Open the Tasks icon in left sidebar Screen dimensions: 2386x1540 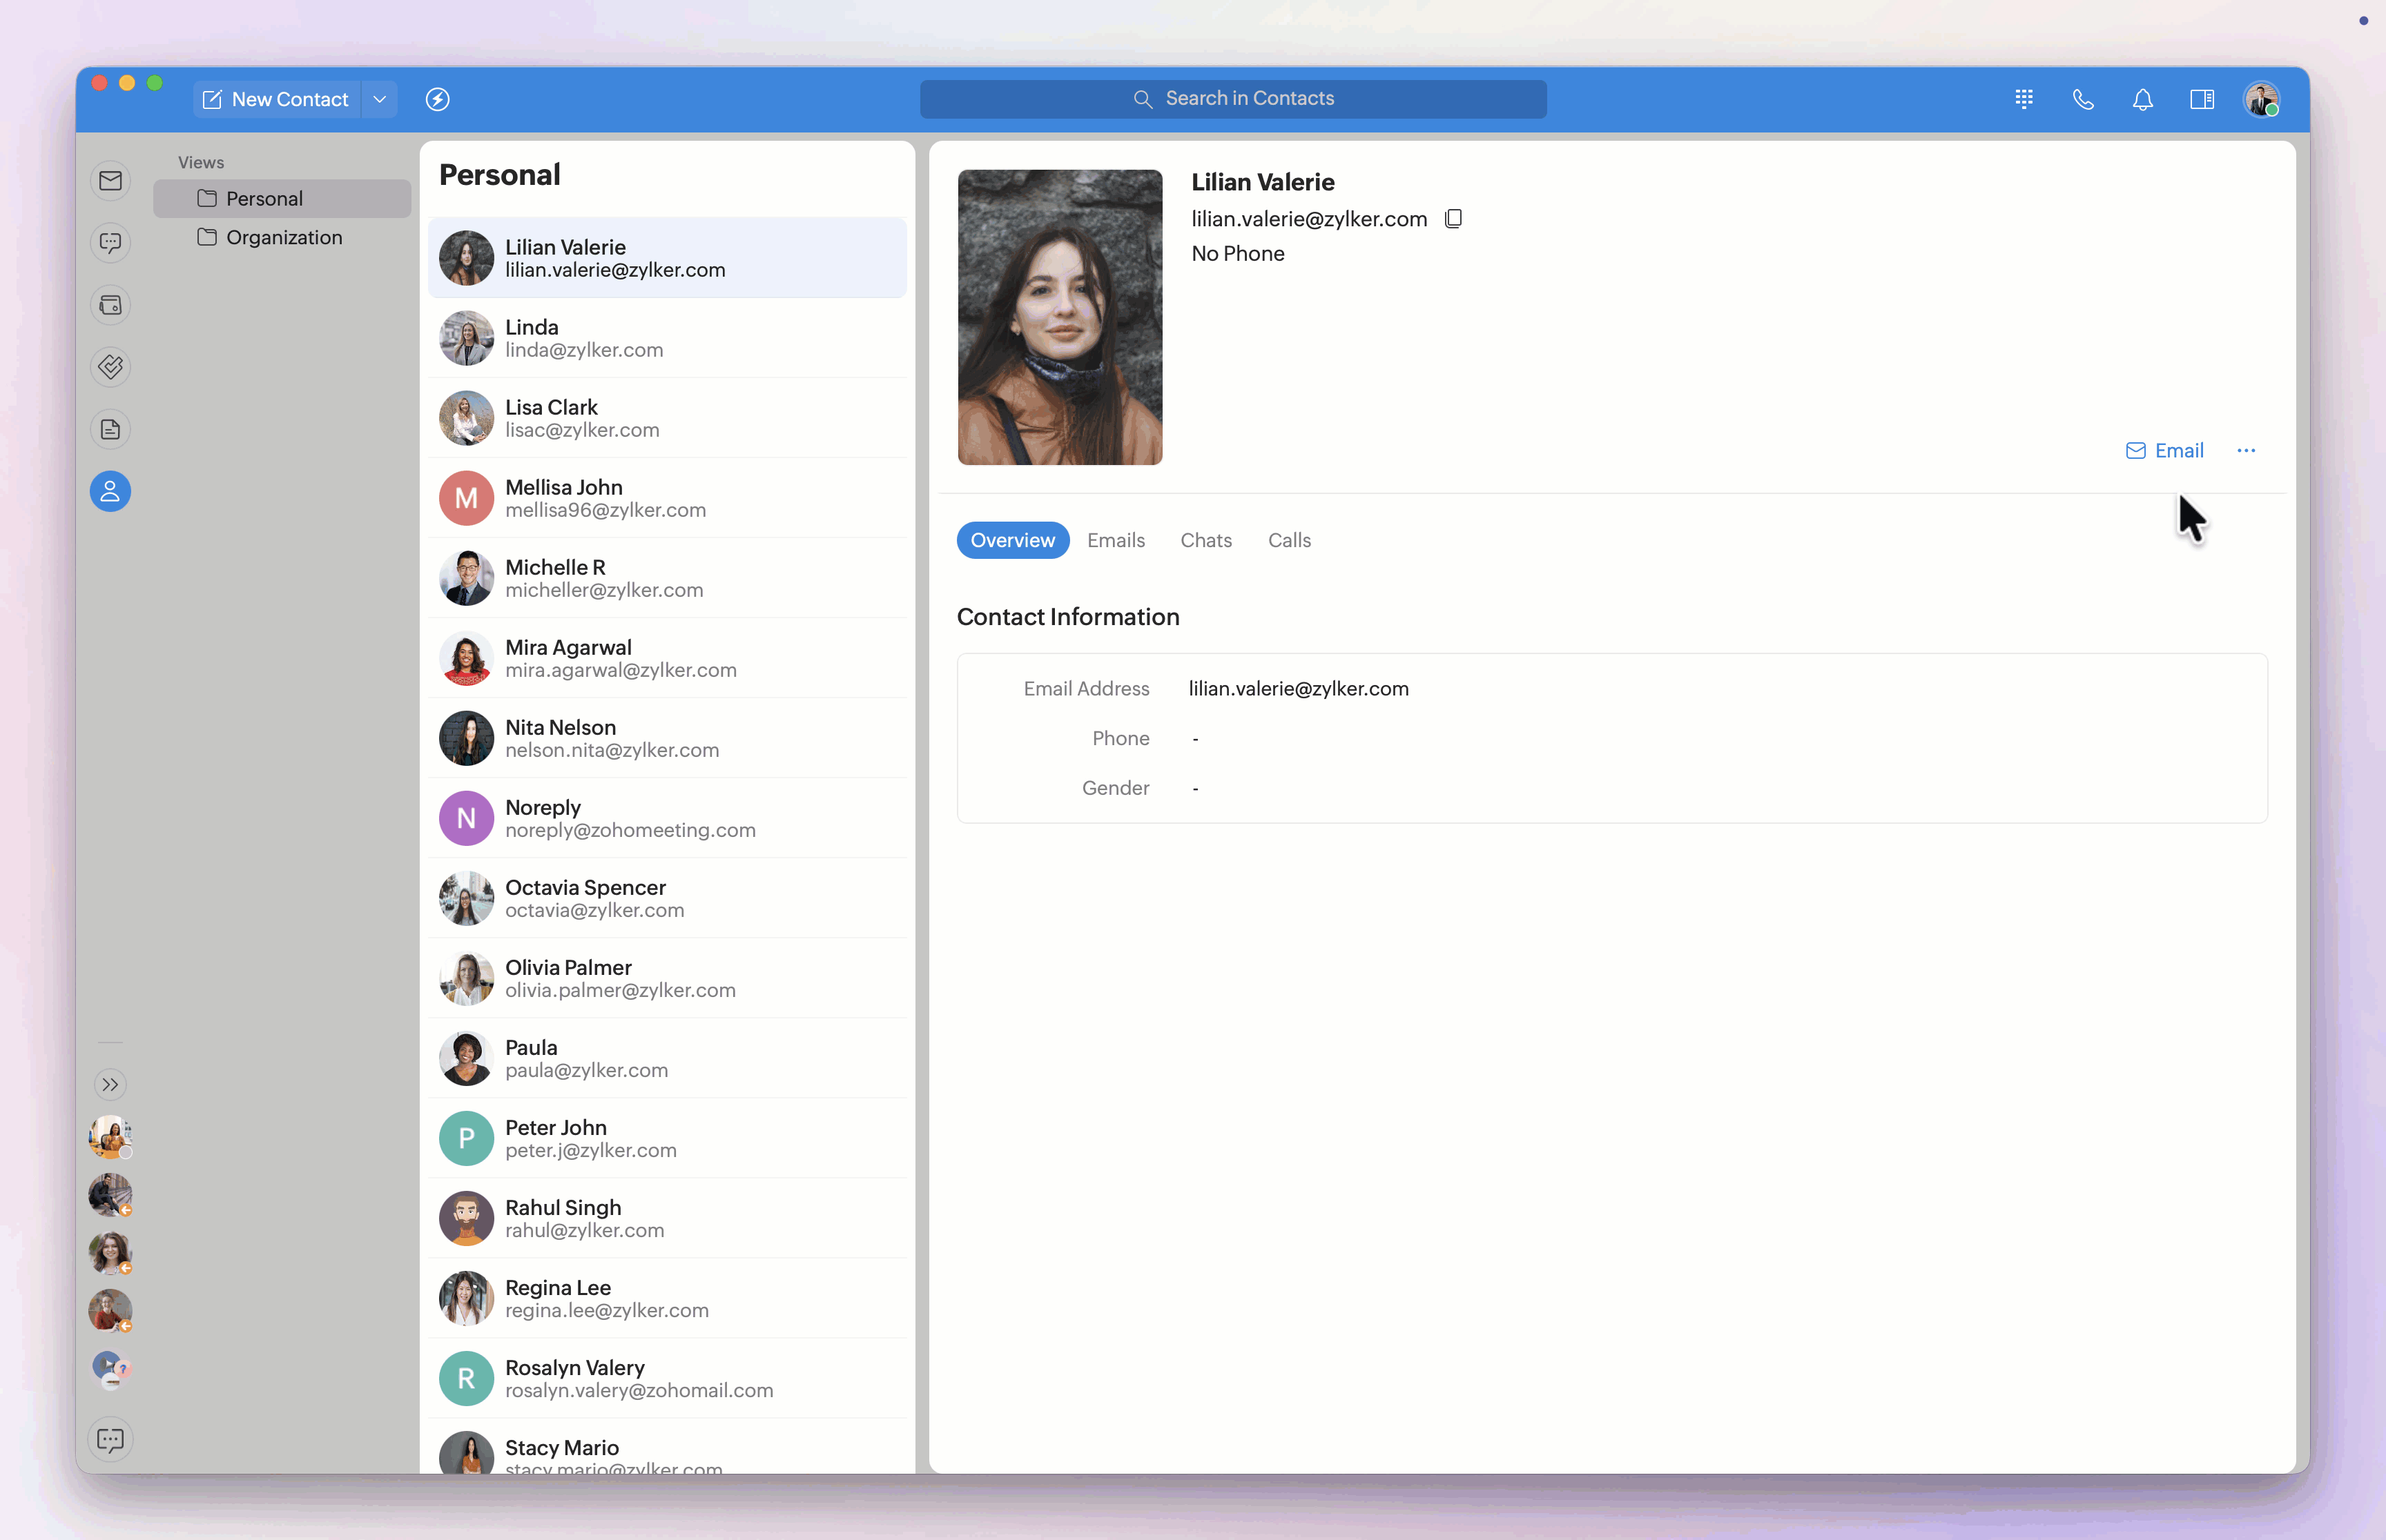click(110, 367)
